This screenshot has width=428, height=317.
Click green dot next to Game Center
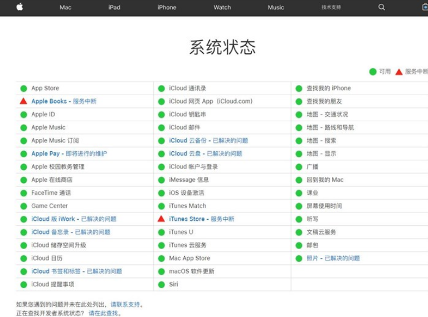(24, 206)
